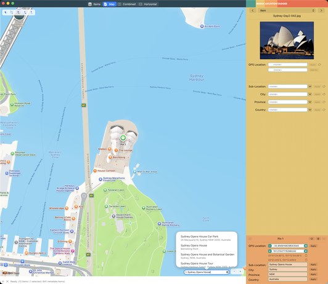
Task: Click the item Country text field
Action: coord(288,109)
